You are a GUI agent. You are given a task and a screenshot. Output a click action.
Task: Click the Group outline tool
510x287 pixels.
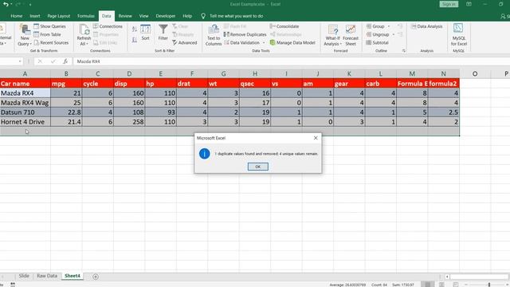(x=375, y=26)
